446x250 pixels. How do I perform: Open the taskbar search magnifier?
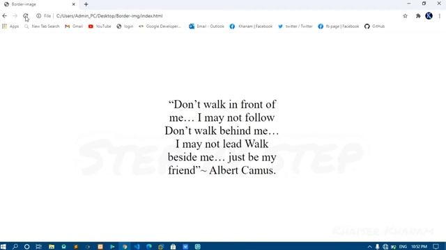coord(15,247)
